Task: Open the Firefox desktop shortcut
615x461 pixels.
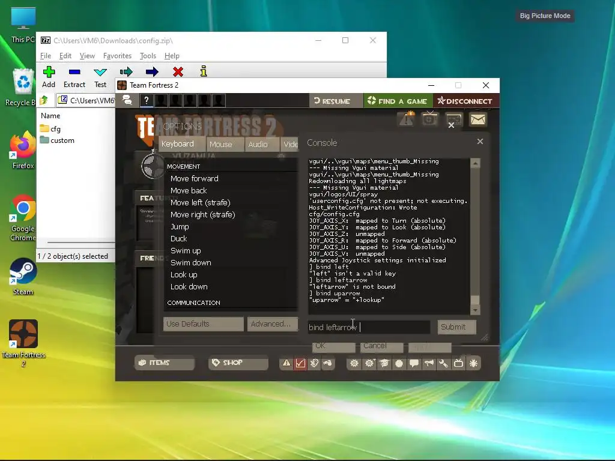Action: [23, 149]
